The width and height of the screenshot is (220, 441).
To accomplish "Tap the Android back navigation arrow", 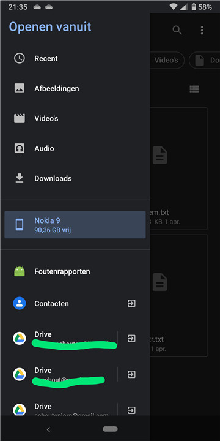I will (x=48, y=429).
